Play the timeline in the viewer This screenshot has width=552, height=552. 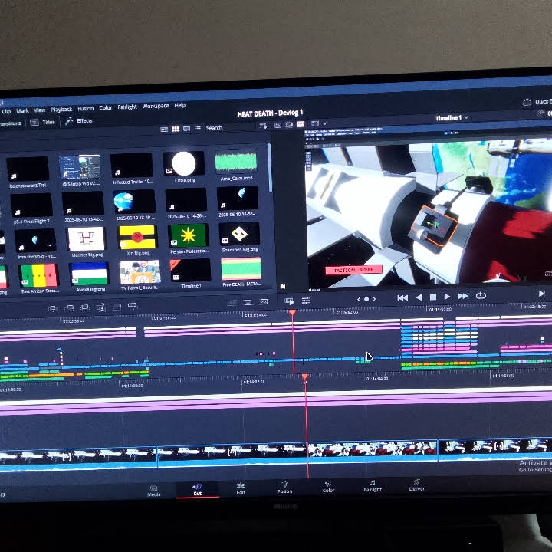click(x=447, y=297)
